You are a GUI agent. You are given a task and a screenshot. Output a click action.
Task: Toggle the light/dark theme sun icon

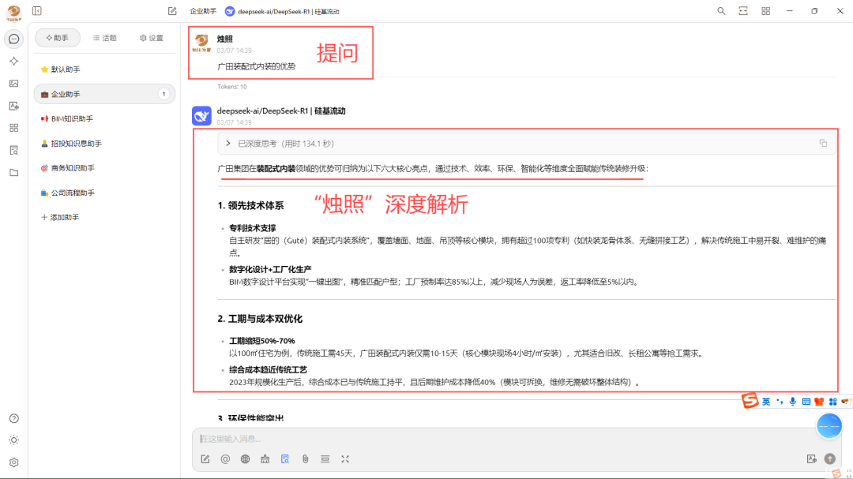click(x=14, y=440)
